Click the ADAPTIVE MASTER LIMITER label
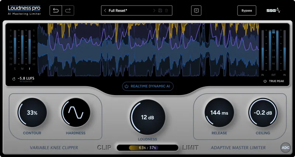Viewport: 295px width, 157px height. [x=238, y=148]
